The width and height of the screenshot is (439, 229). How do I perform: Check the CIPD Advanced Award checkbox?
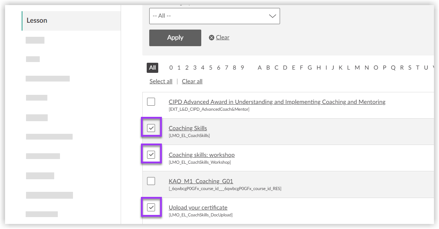click(x=151, y=102)
